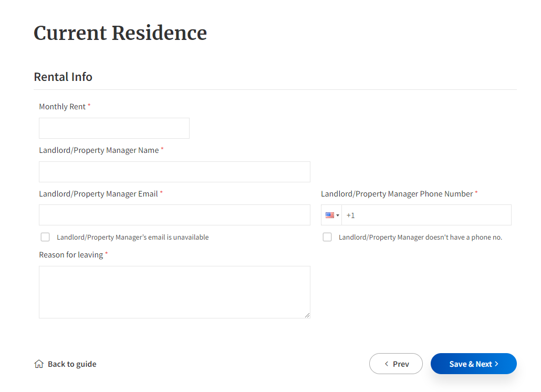
Task: Click the Landlord/Property Manager Name field
Action: coord(174,171)
